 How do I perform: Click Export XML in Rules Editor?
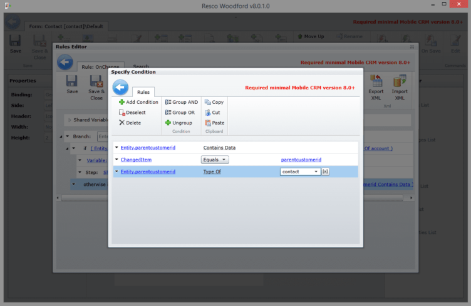[x=376, y=87]
